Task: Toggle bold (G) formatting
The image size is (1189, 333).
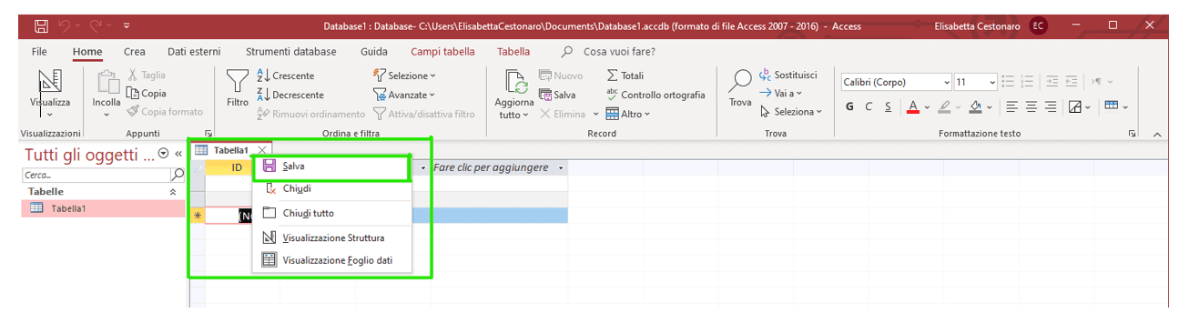Action: click(849, 106)
